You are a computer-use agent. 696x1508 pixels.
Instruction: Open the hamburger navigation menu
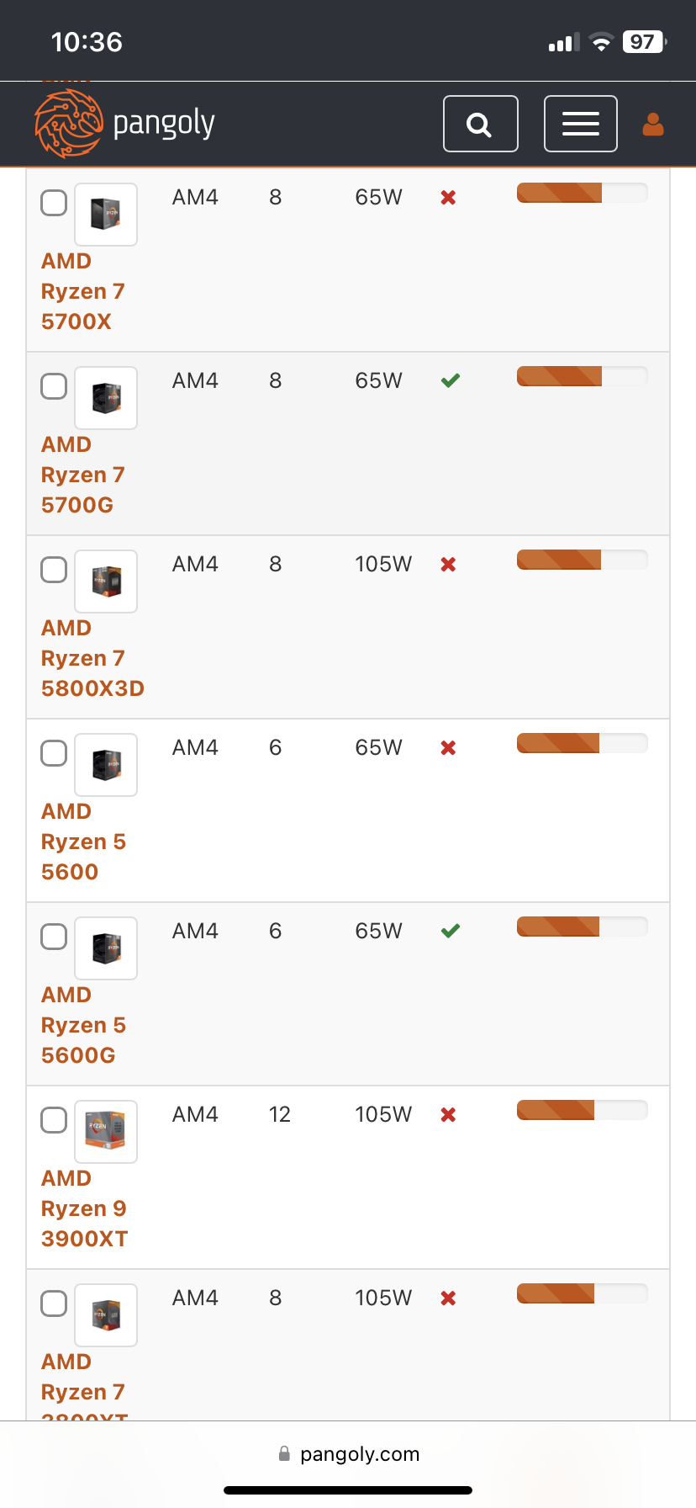(580, 124)
